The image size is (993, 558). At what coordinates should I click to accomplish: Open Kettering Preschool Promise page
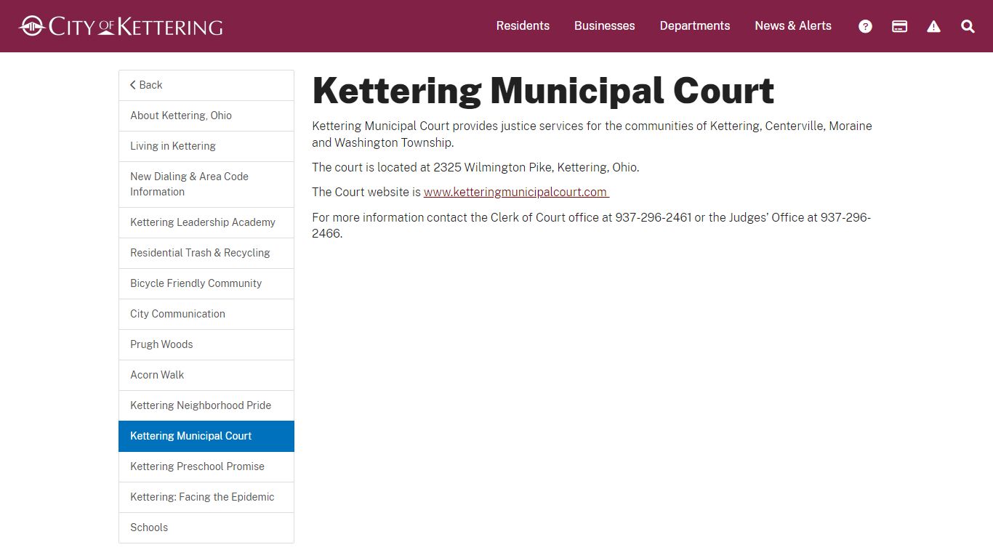206,466
